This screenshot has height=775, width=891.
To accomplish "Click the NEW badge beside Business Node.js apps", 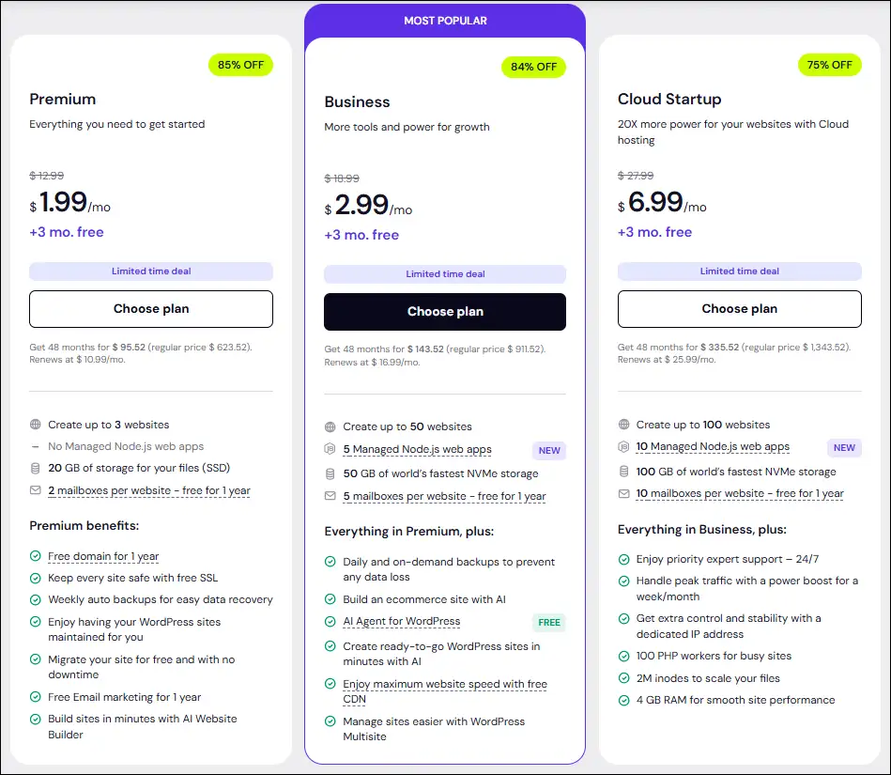I will (x=549, y=450).
